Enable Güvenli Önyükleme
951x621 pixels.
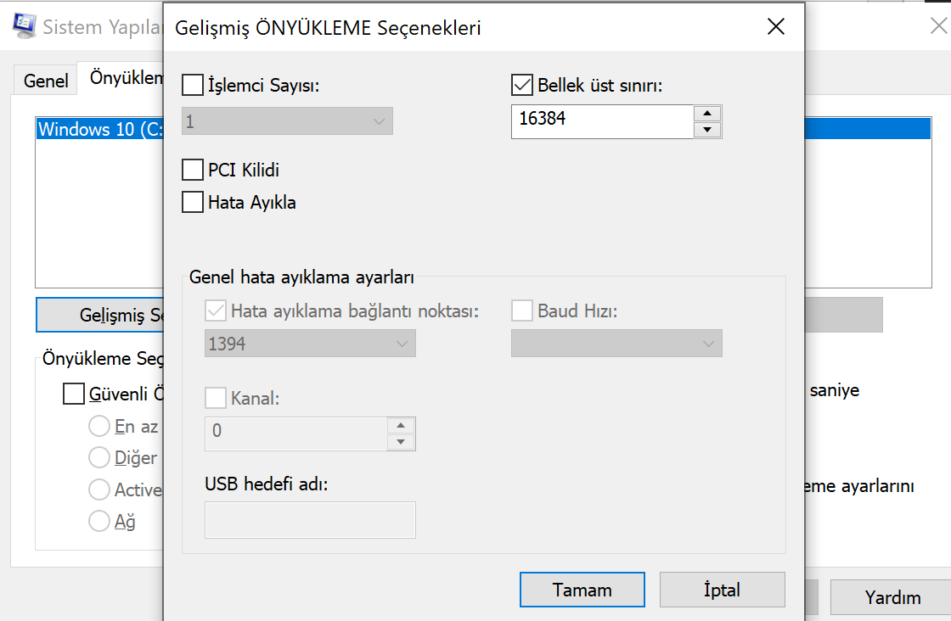coord(73,393)
